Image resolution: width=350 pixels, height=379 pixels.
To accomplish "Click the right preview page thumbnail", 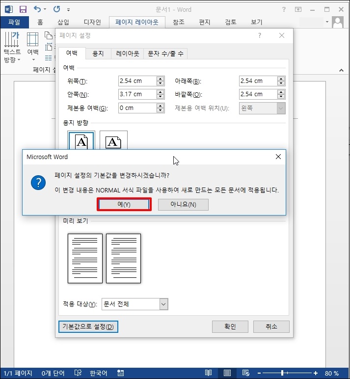I will pos(124,258).
